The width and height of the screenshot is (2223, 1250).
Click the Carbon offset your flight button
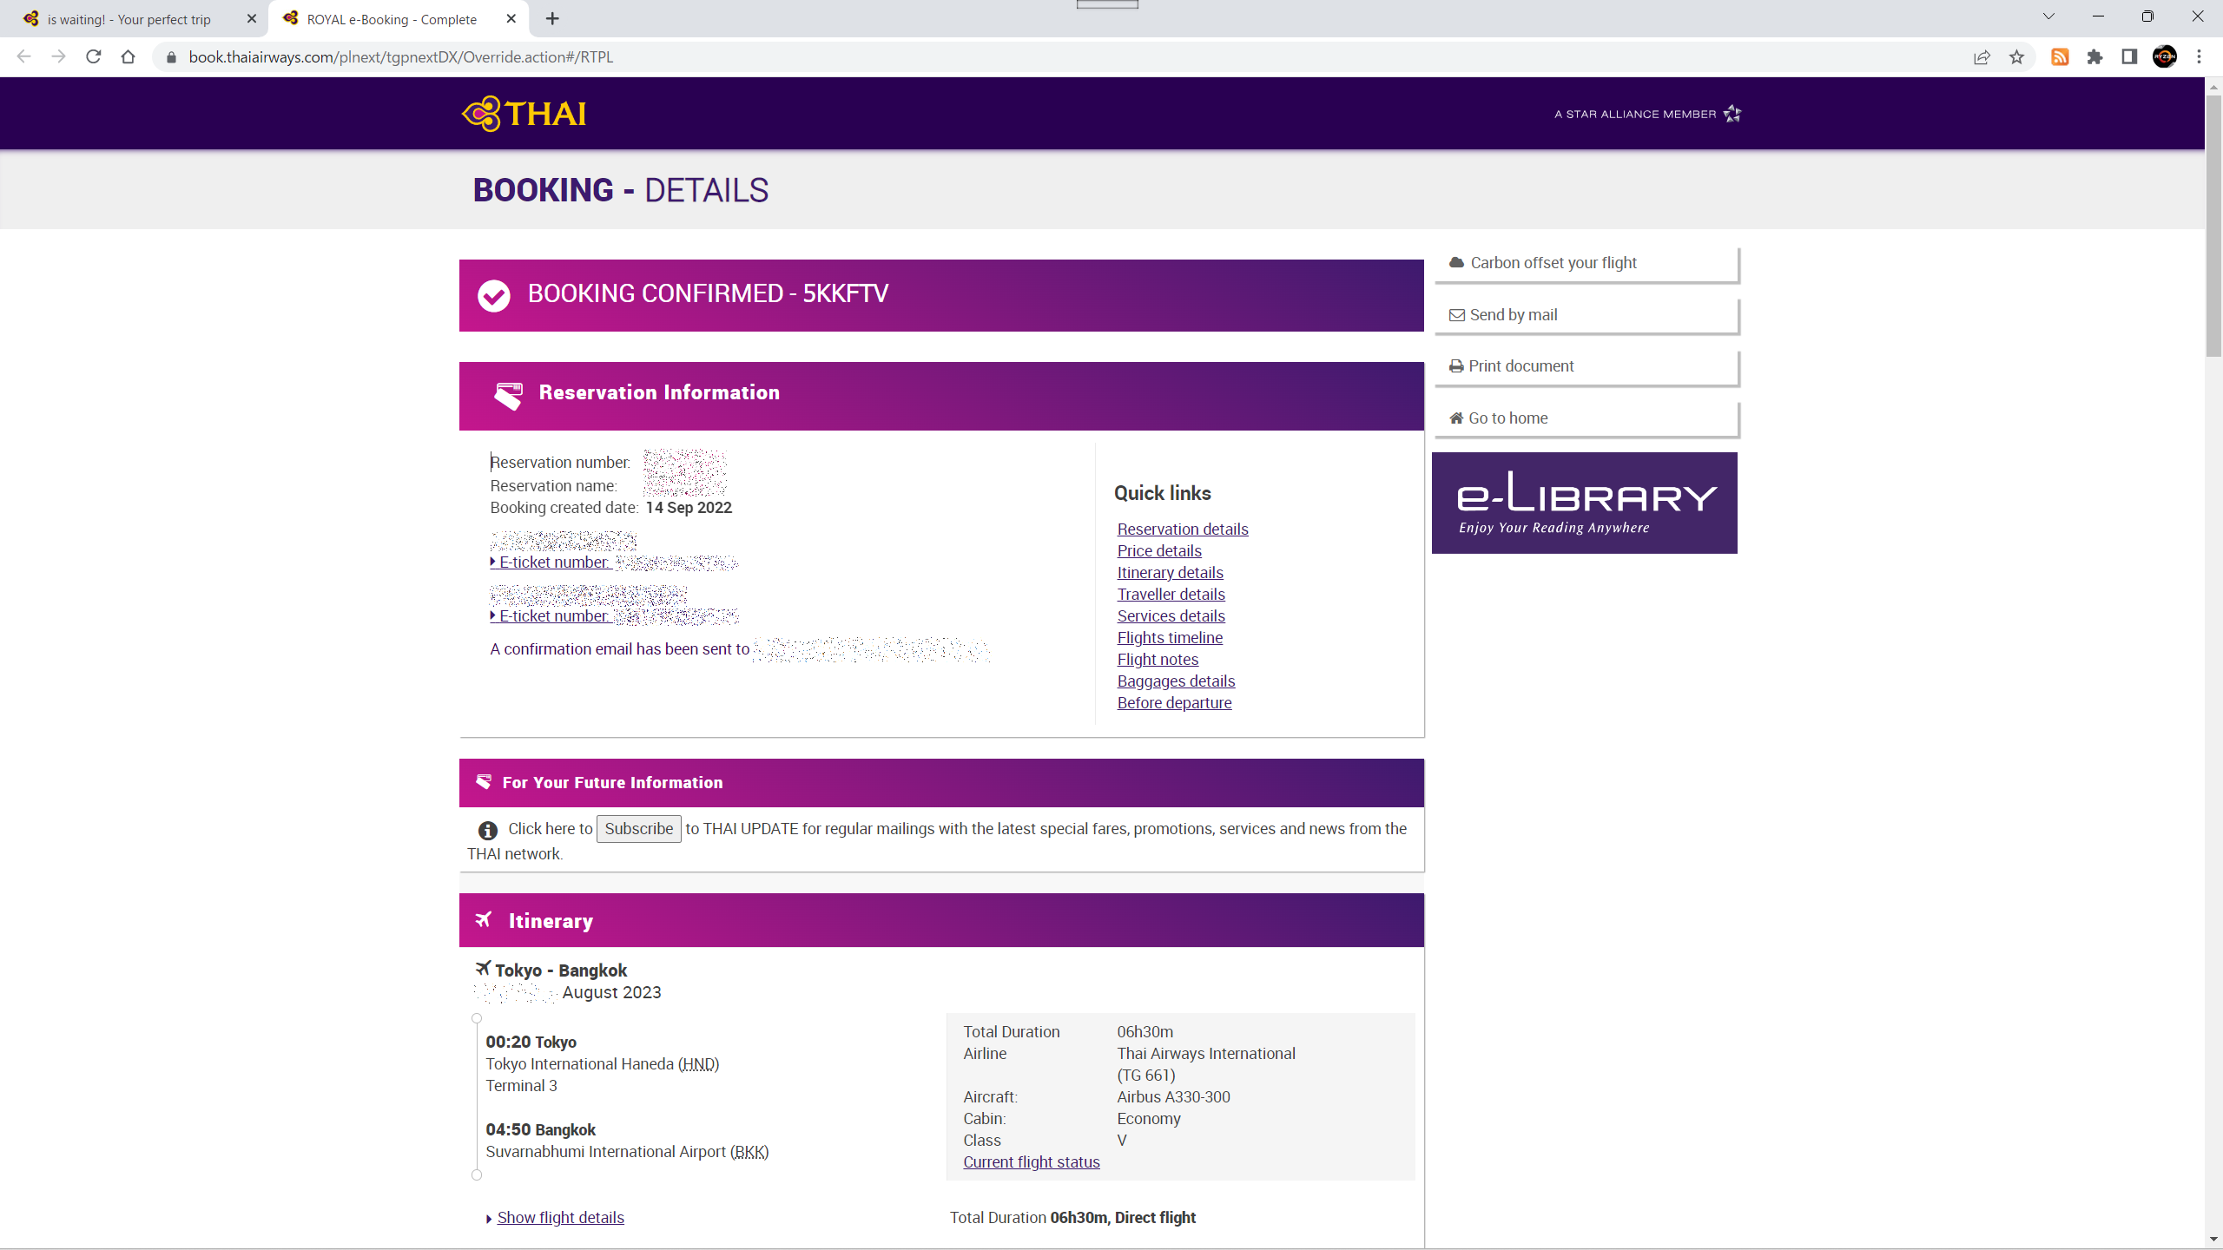[1586, 263]
